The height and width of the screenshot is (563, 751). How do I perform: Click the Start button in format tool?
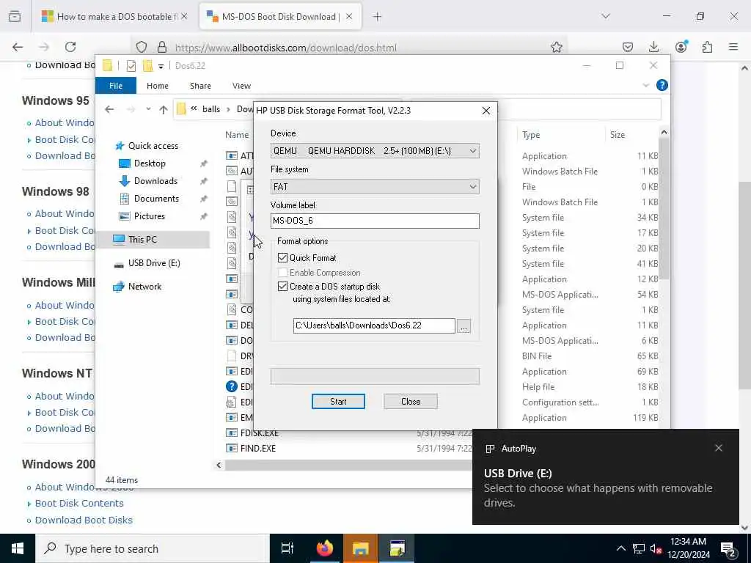pyautogui.click(x=338, y=401)
